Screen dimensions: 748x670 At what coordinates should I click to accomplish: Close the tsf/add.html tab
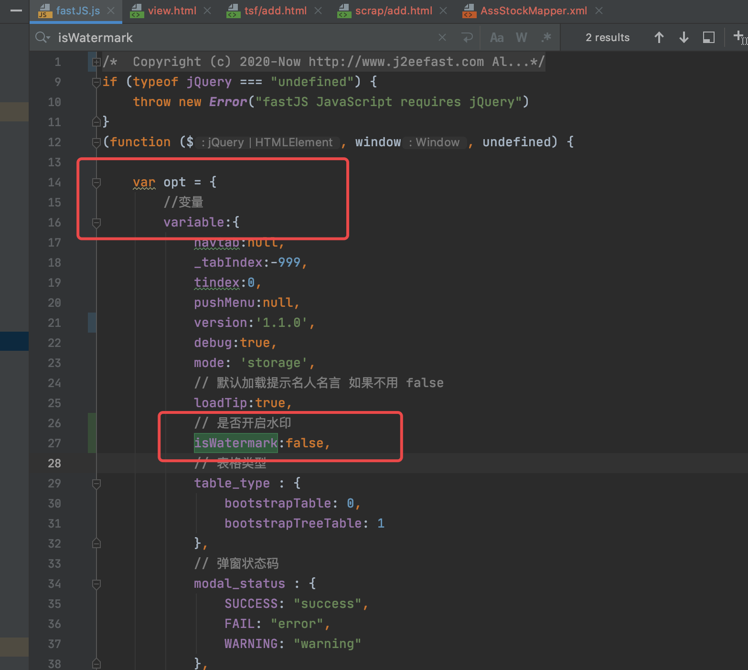(318, 11)
